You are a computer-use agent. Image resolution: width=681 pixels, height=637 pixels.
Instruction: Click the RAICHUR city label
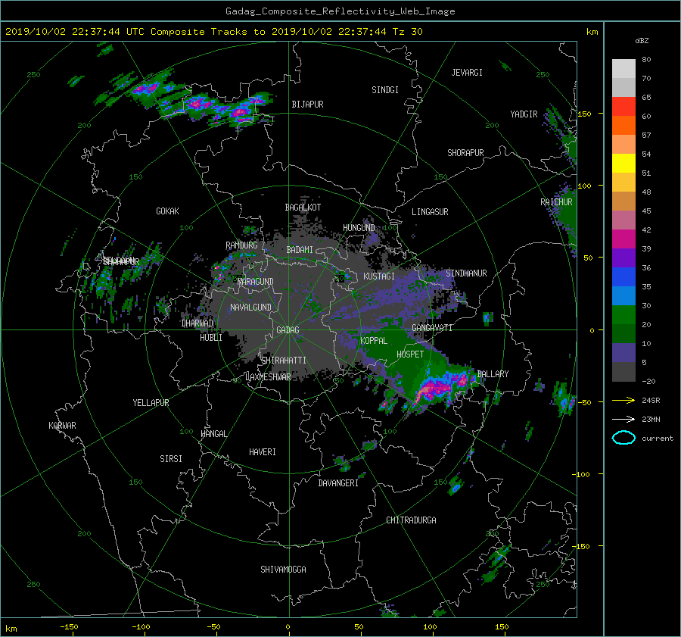pos(556,202)
